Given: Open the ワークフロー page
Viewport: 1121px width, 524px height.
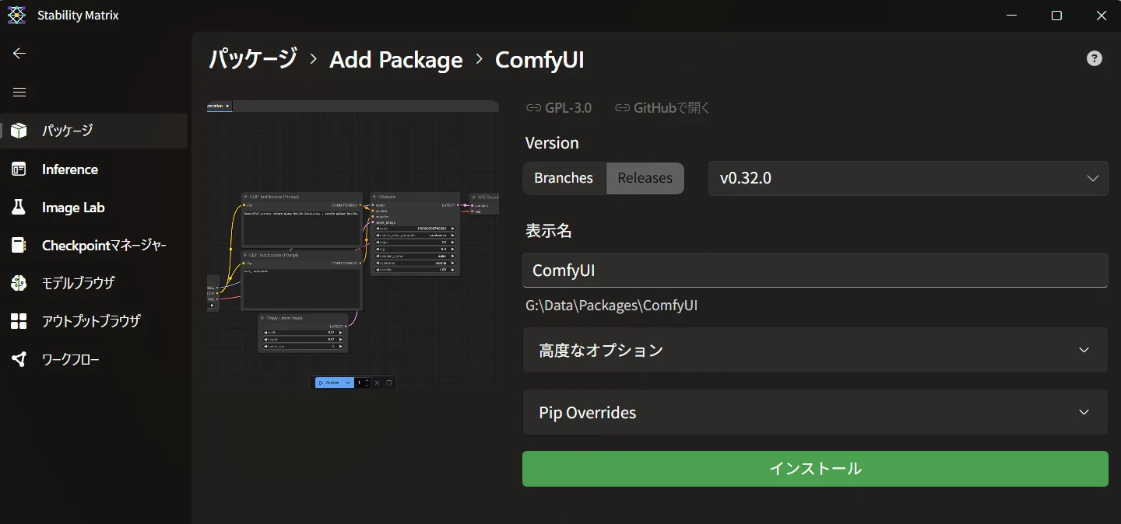Looking at the screenshot, I should tap(94, 359).
